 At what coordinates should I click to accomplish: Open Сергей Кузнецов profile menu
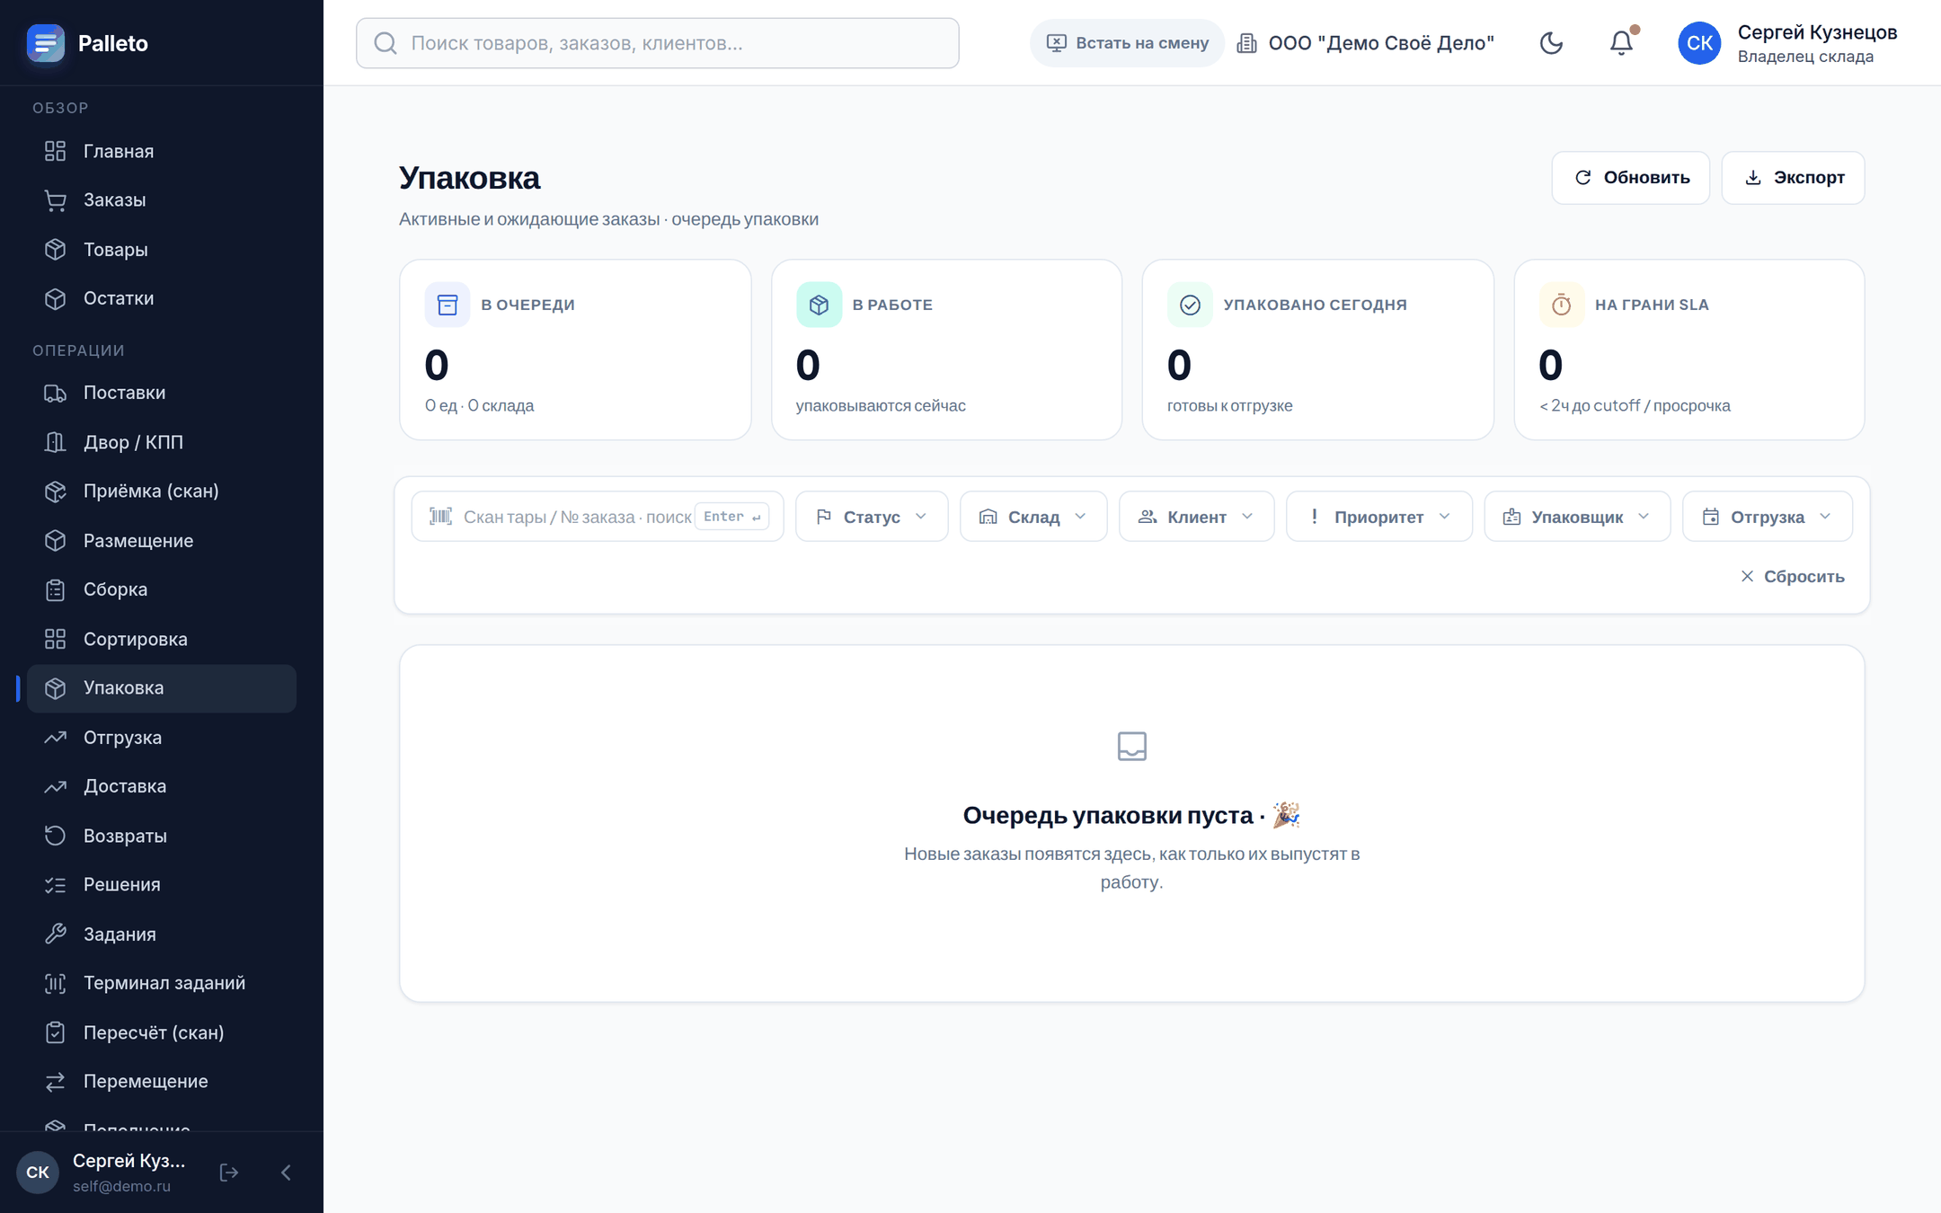pos(1788,43)
